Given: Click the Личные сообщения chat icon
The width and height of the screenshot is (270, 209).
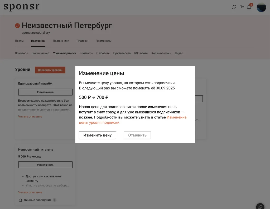Looking at the screenshot, I should pyautogui.click(x=21, y=200).
